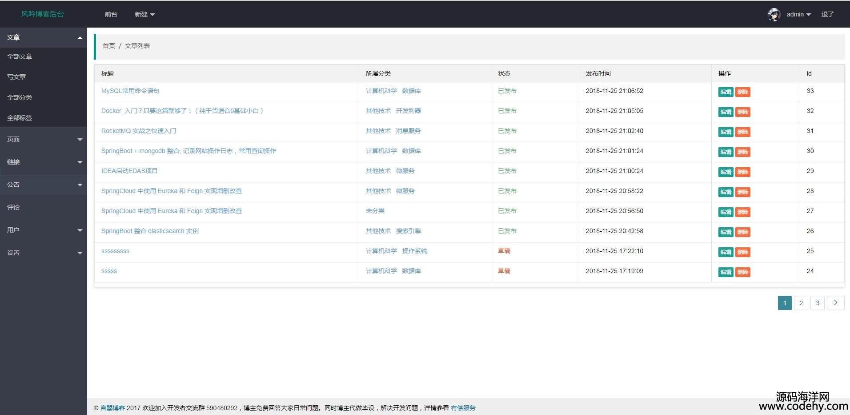Open the Docker_入门 article title link

tap(182, 111)
